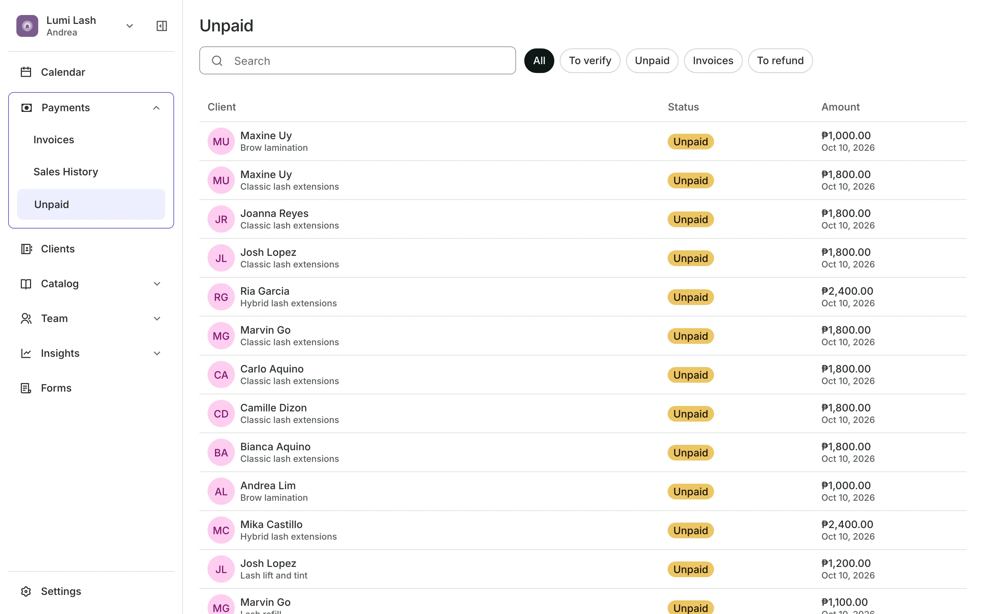Click Unpaid badge on Andrea Lim row
This screenshot has width=983, height=614.
click(690, 491)
